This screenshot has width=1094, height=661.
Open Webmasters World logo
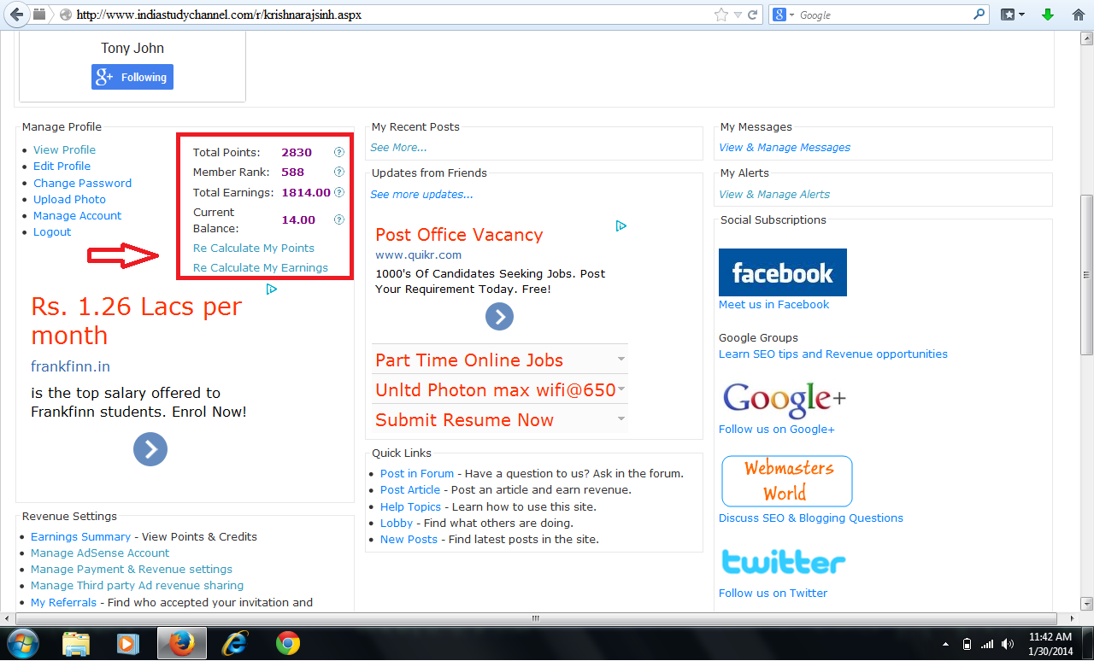coord(787,481)
